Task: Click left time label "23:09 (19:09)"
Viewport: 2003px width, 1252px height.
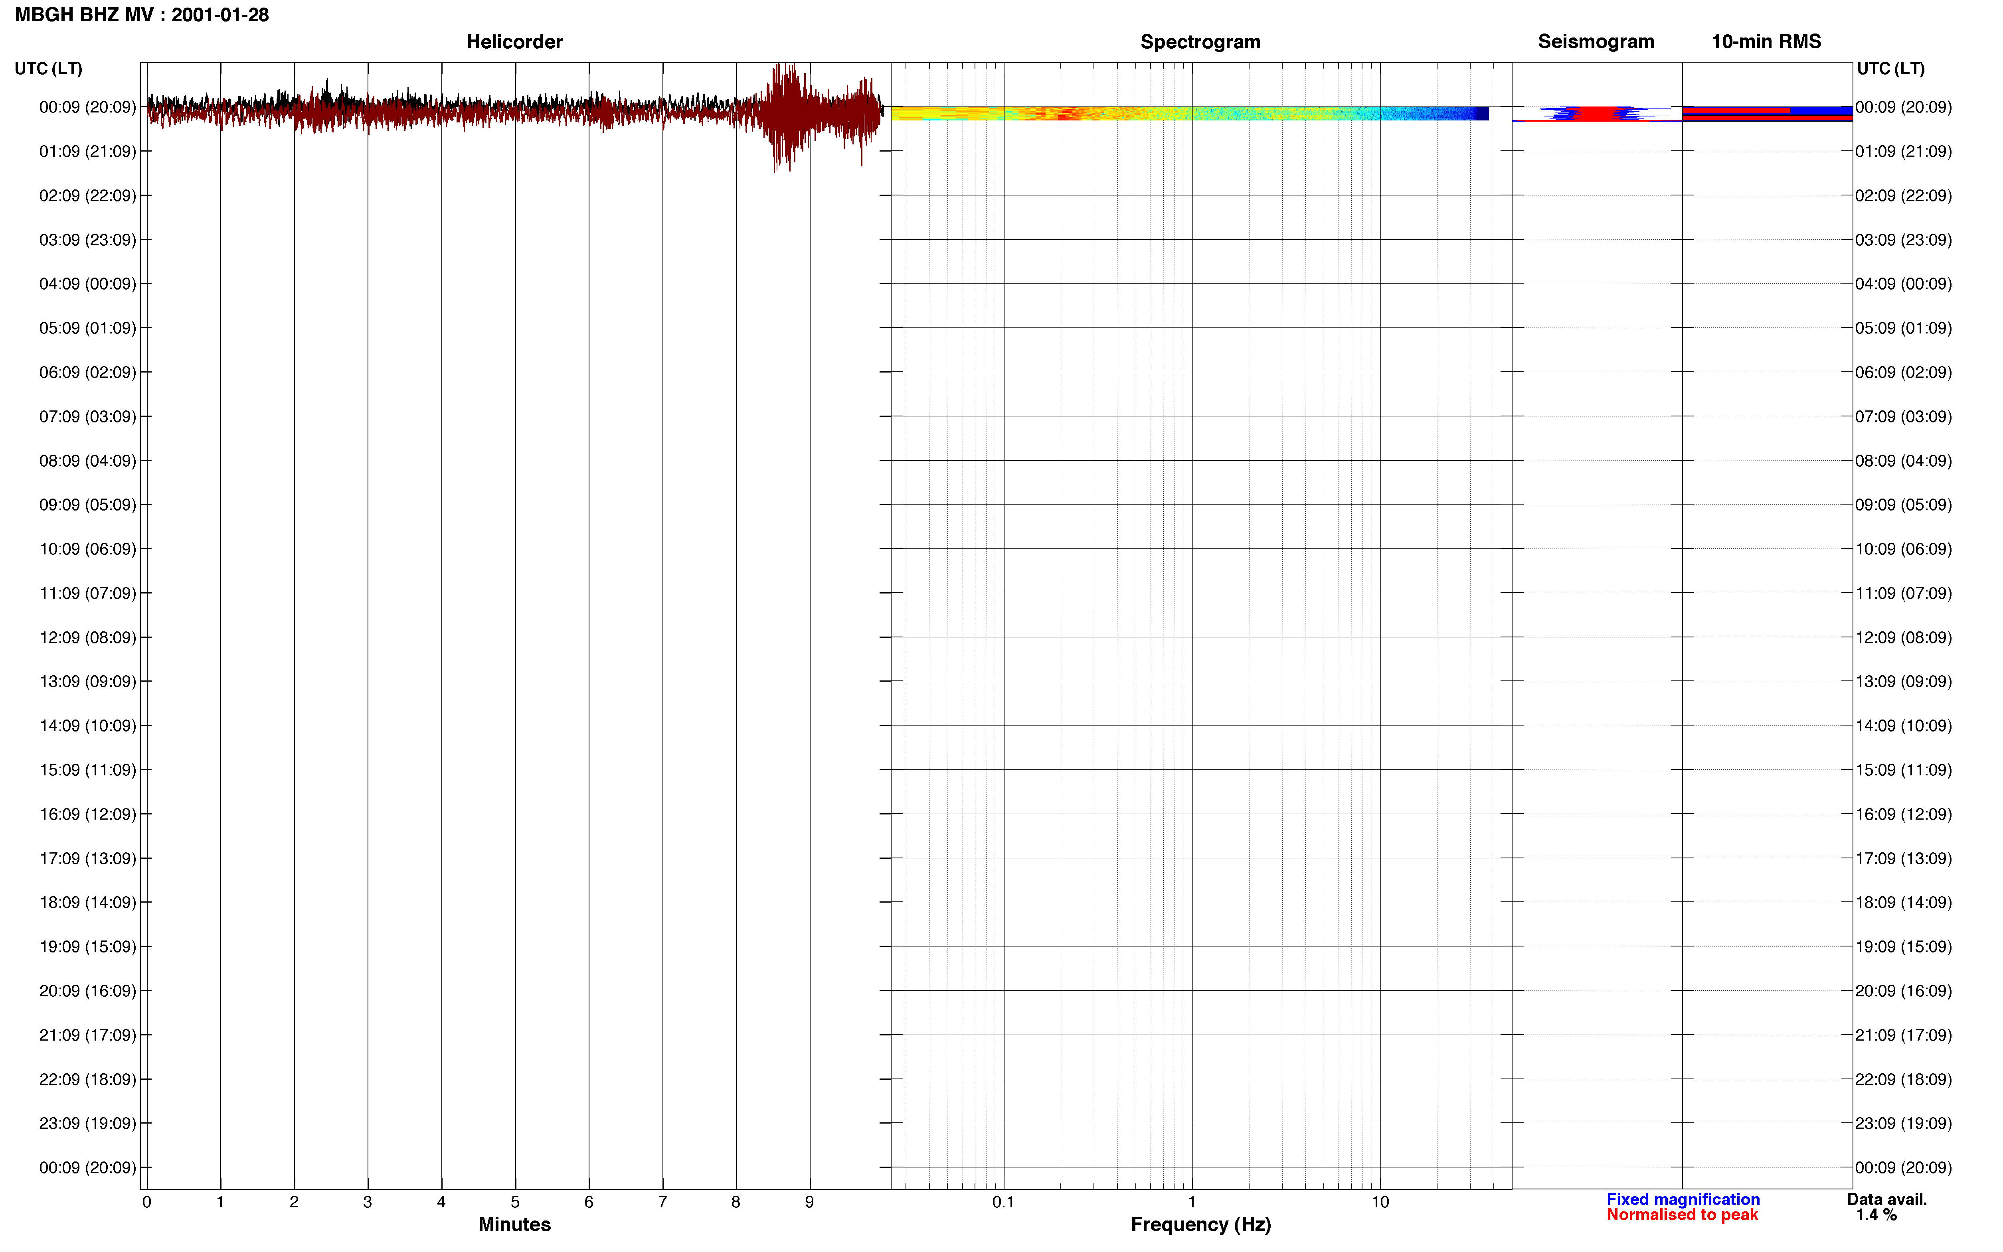Action: click(x=87, y=1124)
